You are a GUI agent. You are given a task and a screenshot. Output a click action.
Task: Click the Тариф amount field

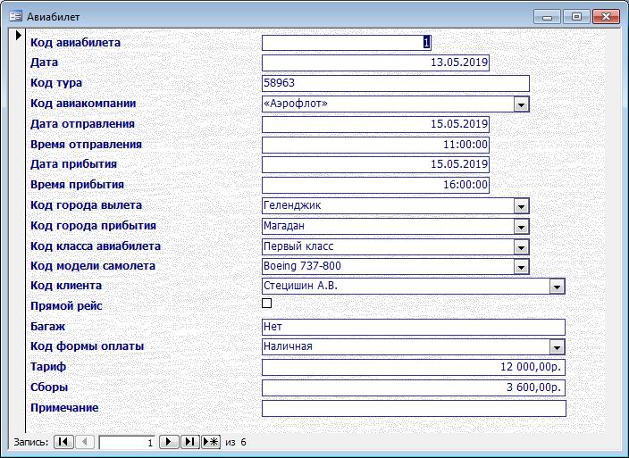coord(414,368)
